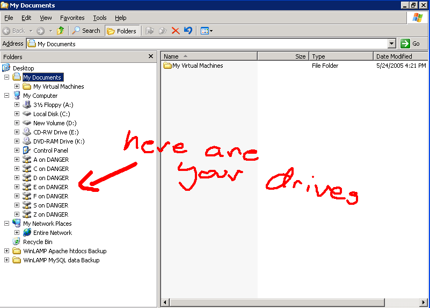
Task: Open Control Panel in folder tree
Action: pos(50,151)
